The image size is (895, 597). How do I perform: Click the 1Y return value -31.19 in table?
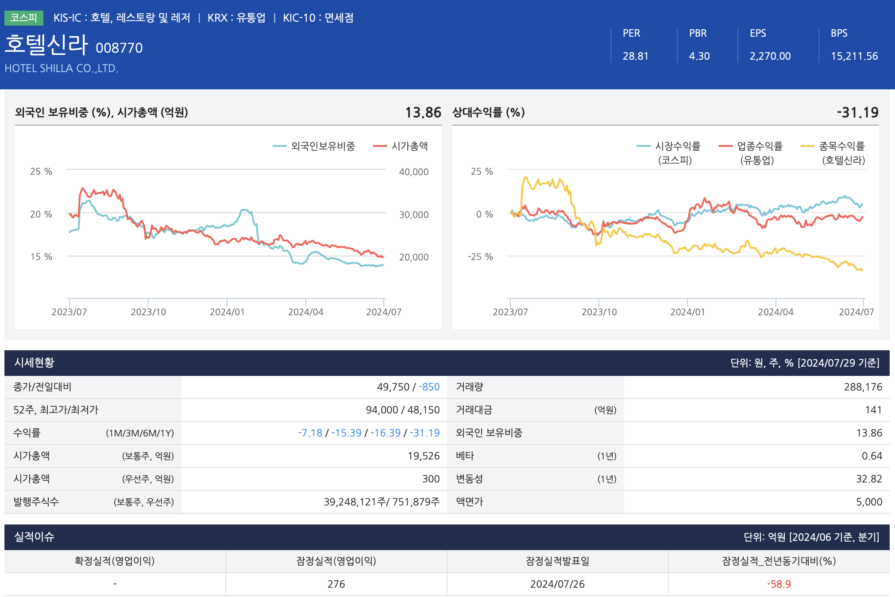click(x=424, y=433)
